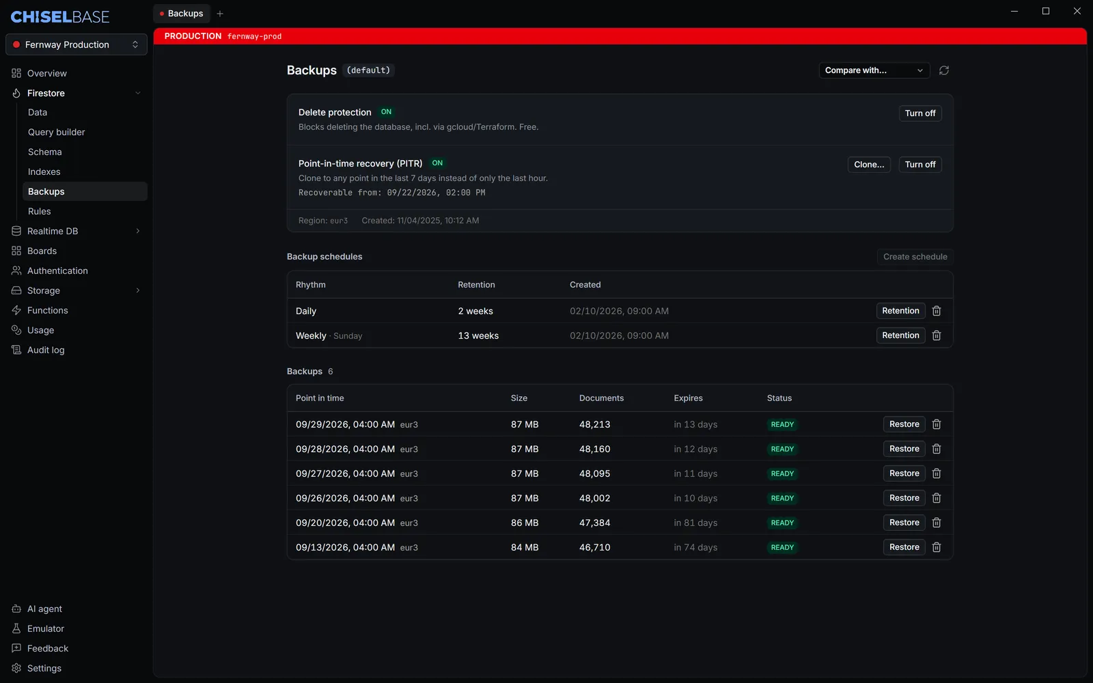
Task: Restore the 09/13/2026 backup
Action: (904, 547)
